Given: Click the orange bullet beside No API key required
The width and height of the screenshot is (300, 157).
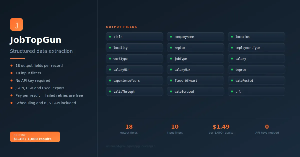Looking at the screenshot, I should click(x=11, y=80).
